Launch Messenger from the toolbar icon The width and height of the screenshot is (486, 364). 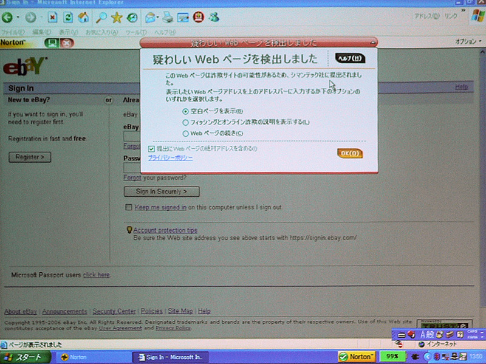tap(214, 17)
